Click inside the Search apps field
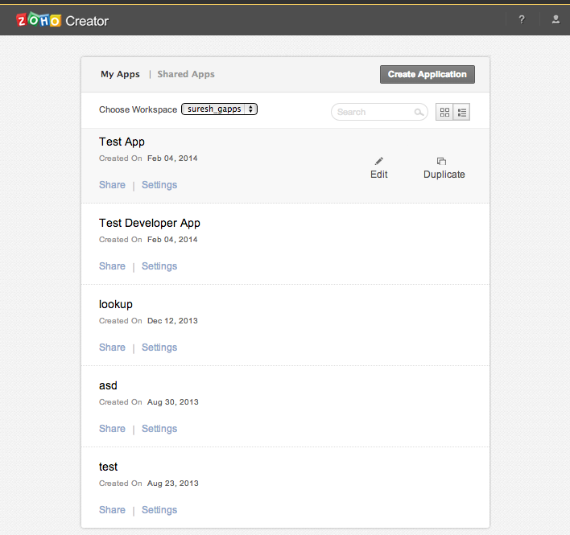The width and height of the screenshot is (570, 535). coord(372,113)
